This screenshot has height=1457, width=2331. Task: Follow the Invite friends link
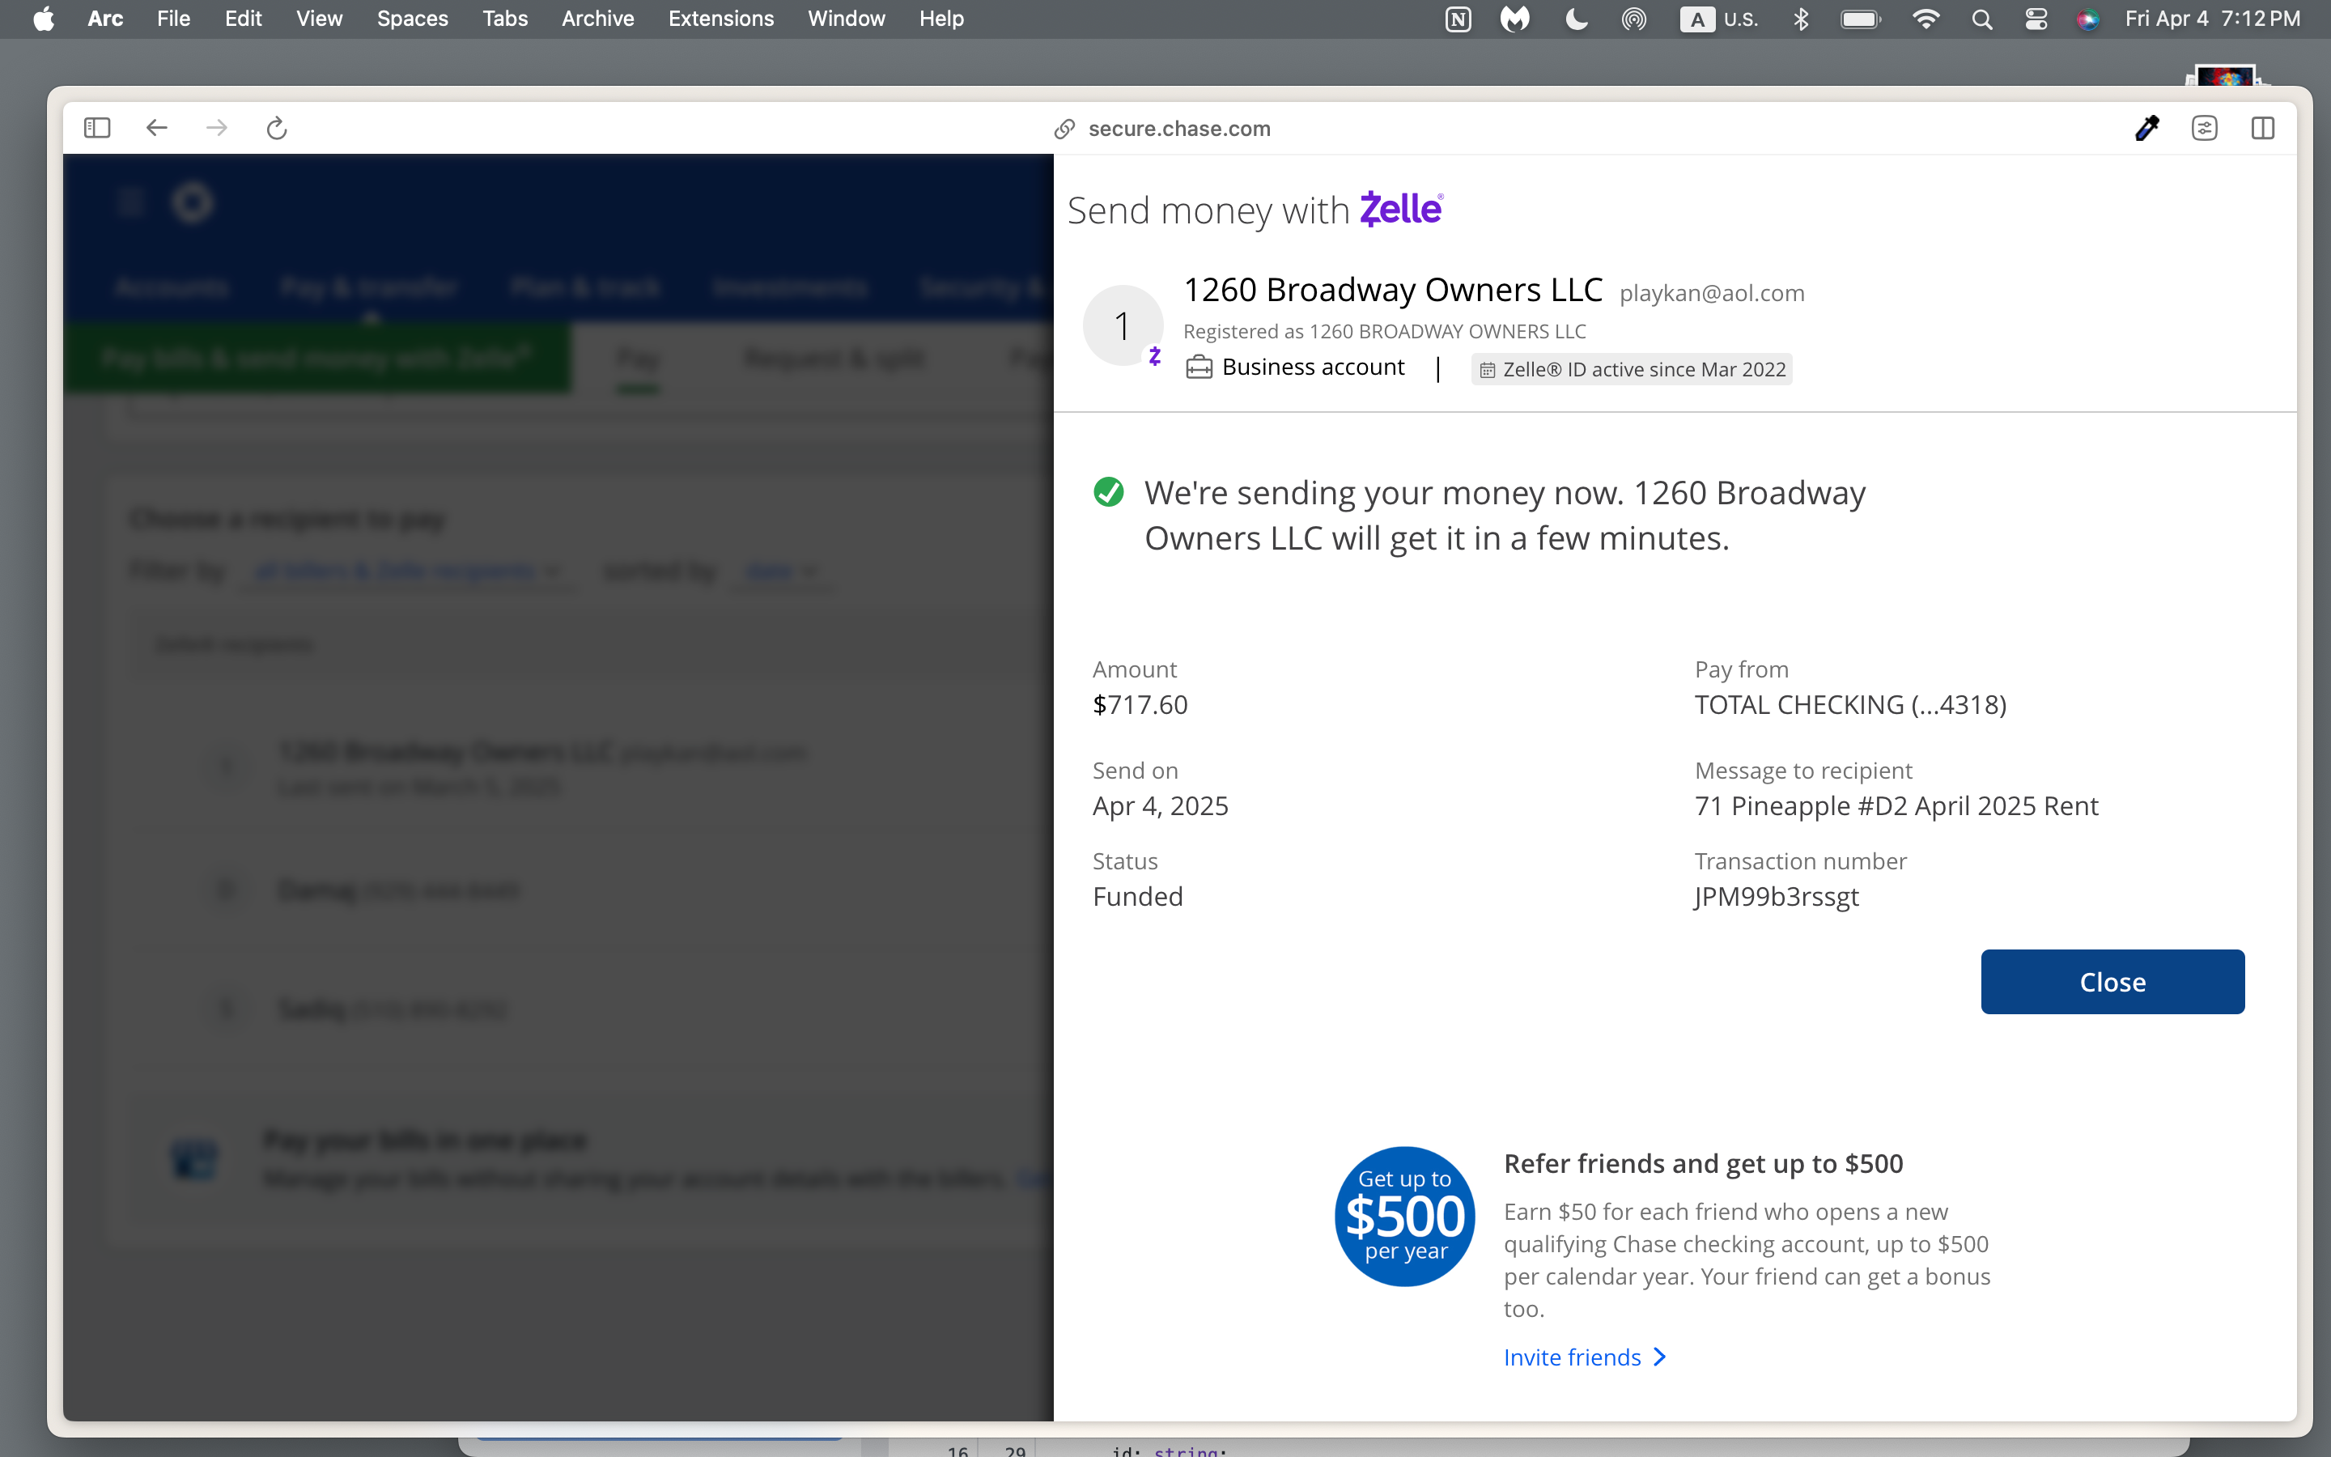(1572, 1357)
